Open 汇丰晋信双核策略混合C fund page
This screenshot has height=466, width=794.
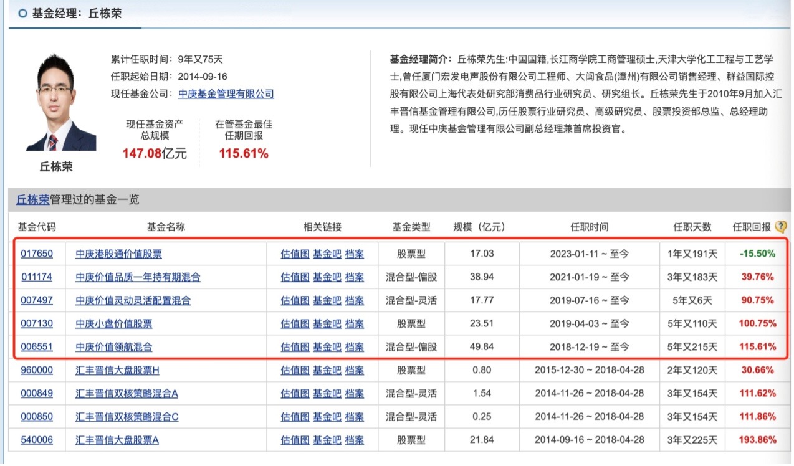coord(127,417)
